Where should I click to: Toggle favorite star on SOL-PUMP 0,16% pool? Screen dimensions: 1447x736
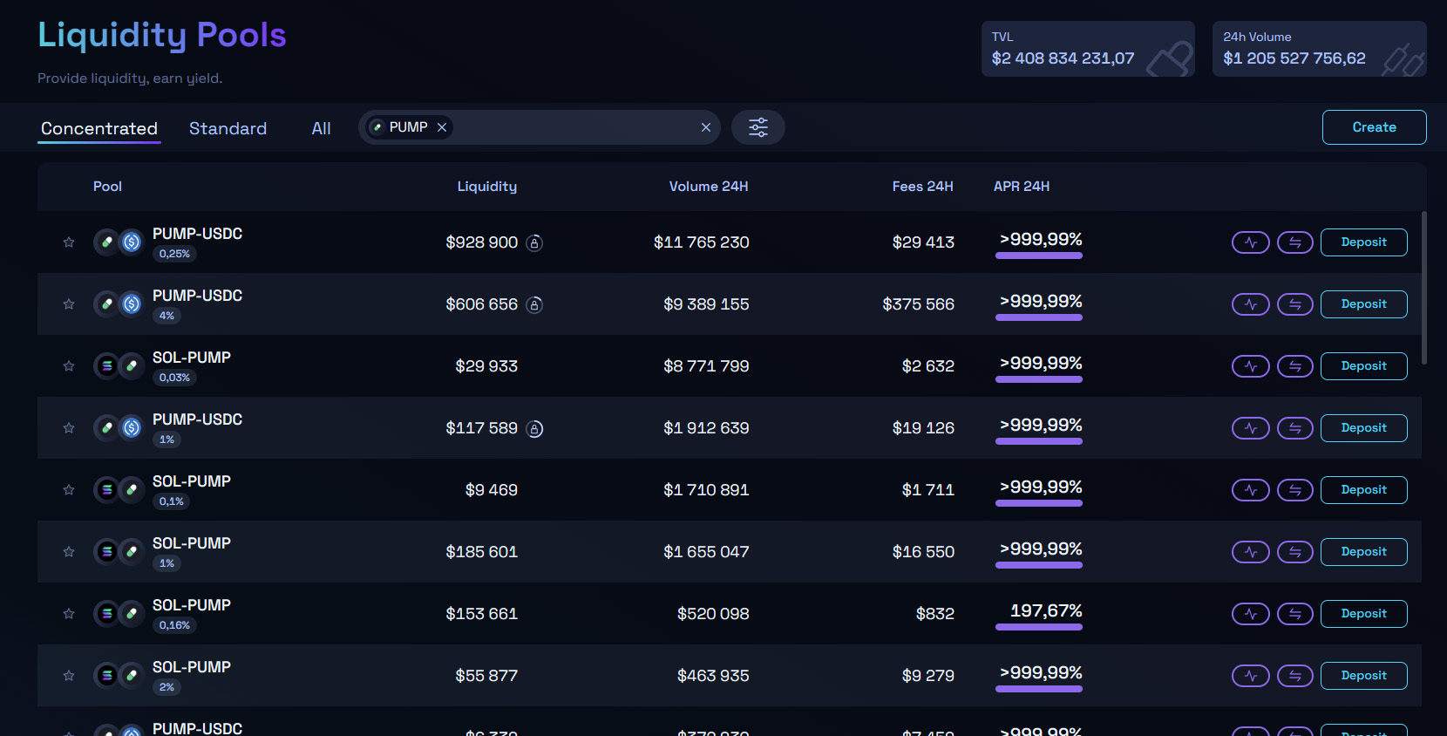(x=69, y=614)
